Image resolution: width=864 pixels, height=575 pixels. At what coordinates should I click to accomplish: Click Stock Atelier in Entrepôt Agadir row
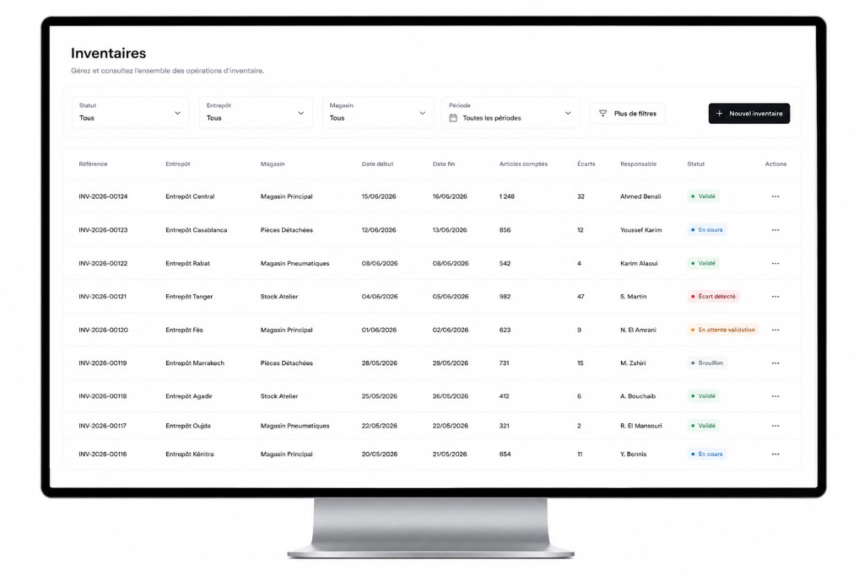click(279, 396)
